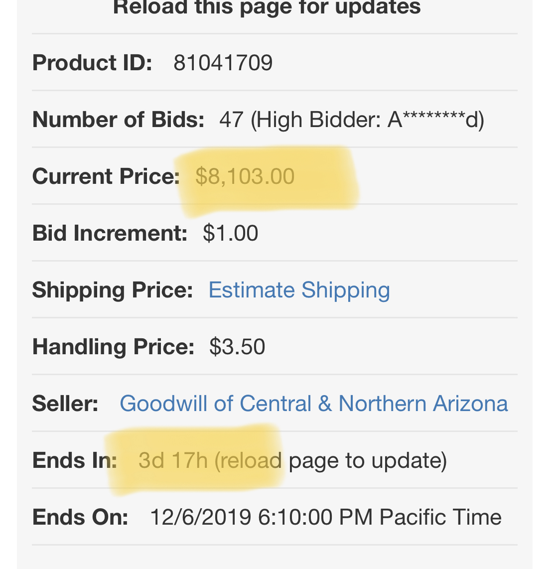The width and height of the screenshot is (555, 569).
Task: Click the product ID number 81041709
Action: (x=223, y=63)
